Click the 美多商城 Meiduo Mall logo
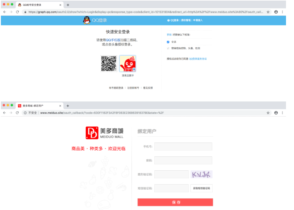The width and height of the screenshot is (294, 210). tap(105, 133)
